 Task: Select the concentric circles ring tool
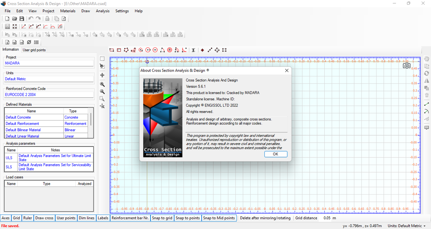click(170, 50)
